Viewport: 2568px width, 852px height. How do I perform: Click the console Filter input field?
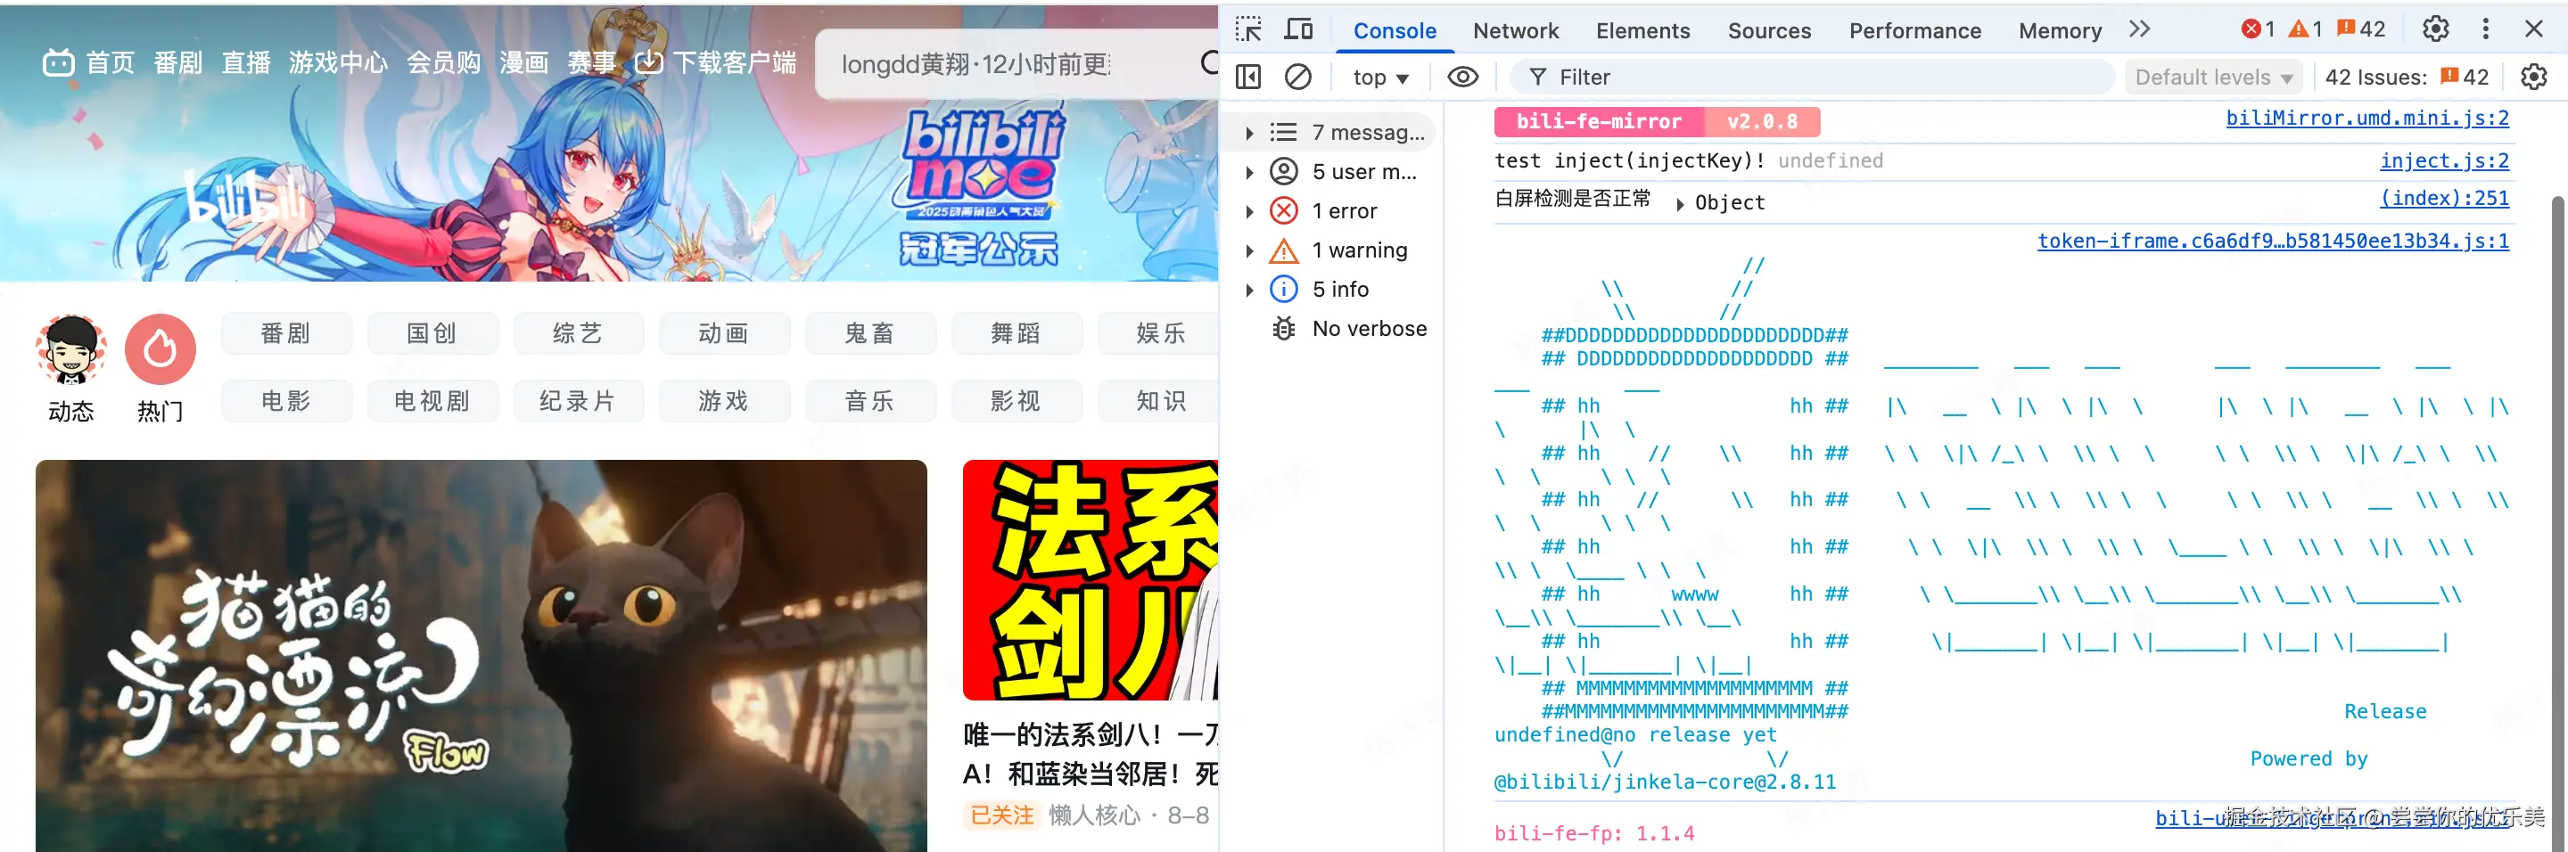click(1813, 77)
